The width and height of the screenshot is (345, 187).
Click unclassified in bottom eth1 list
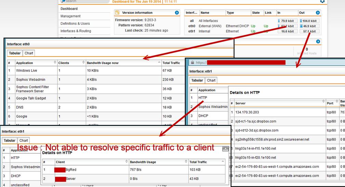[20, 185]
